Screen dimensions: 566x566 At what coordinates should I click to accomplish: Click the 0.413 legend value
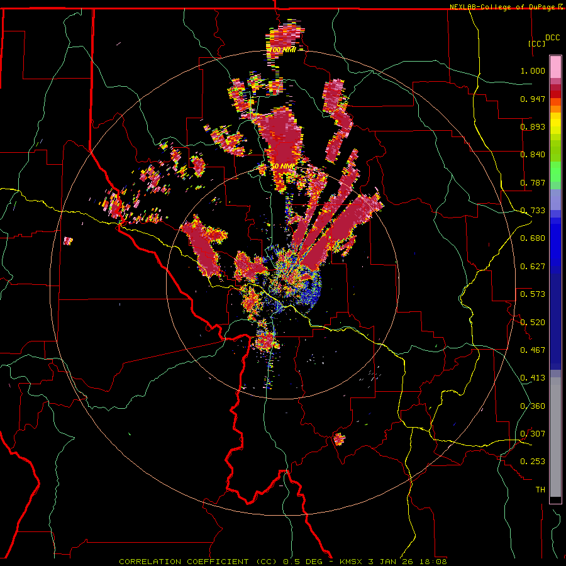533,378
